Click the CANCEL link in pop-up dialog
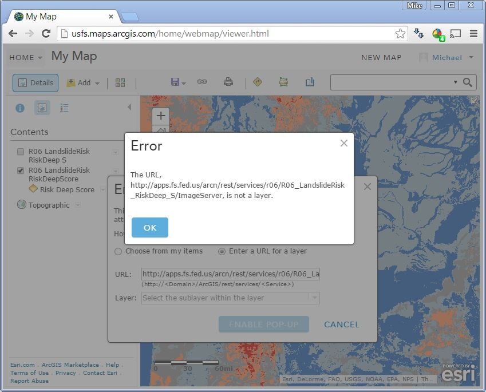Screen dimensions: 486x392 342,324
